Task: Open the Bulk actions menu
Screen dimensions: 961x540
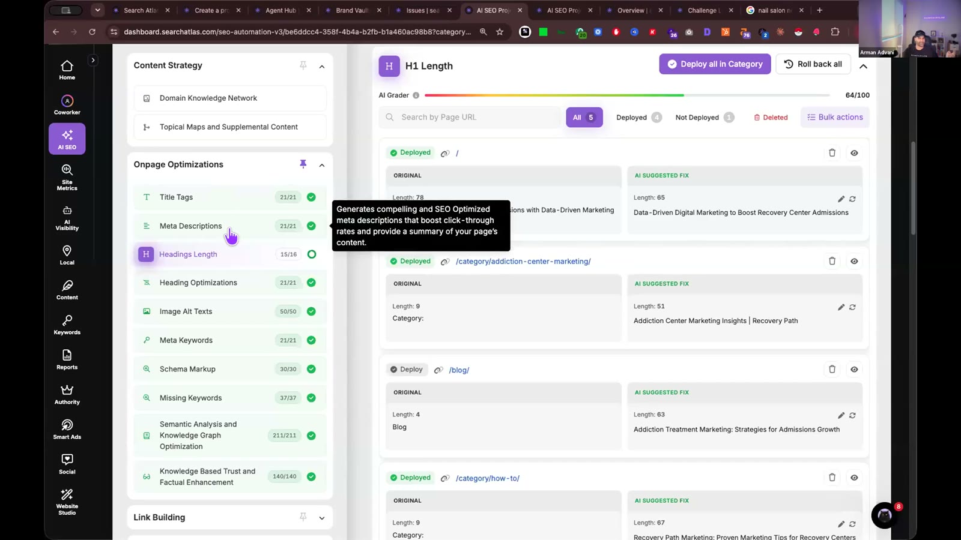Action: pos(835,118)
